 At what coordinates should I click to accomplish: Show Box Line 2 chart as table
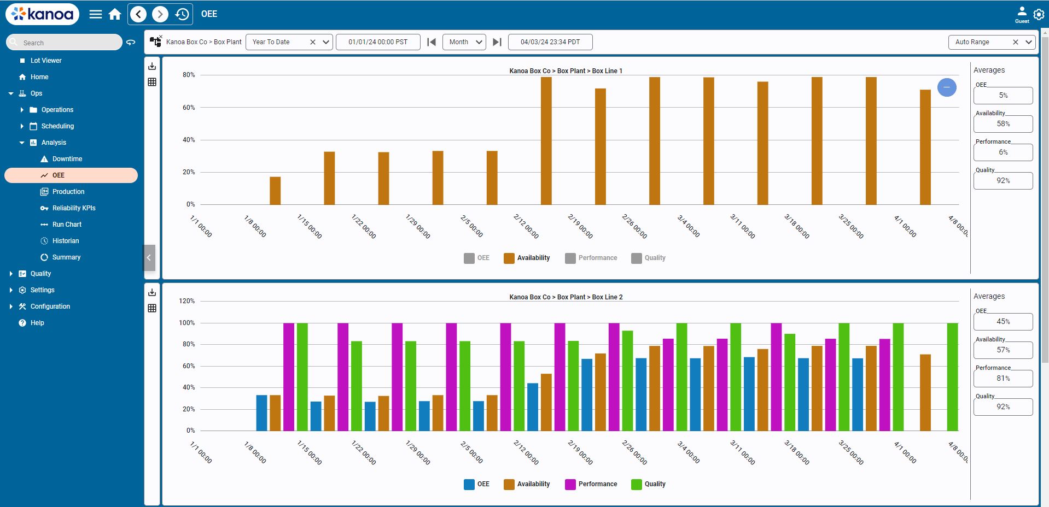152,308
